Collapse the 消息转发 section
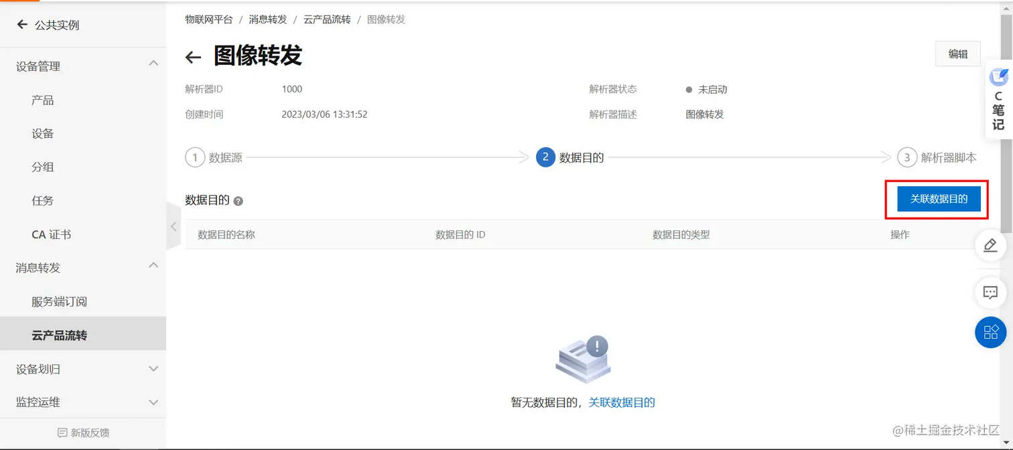Screen dimensions: 1013x450 [x=153, y=265]
